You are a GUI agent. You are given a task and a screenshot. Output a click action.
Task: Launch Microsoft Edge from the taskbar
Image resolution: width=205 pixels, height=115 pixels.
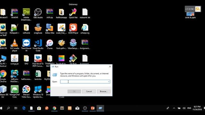(24, 108)
